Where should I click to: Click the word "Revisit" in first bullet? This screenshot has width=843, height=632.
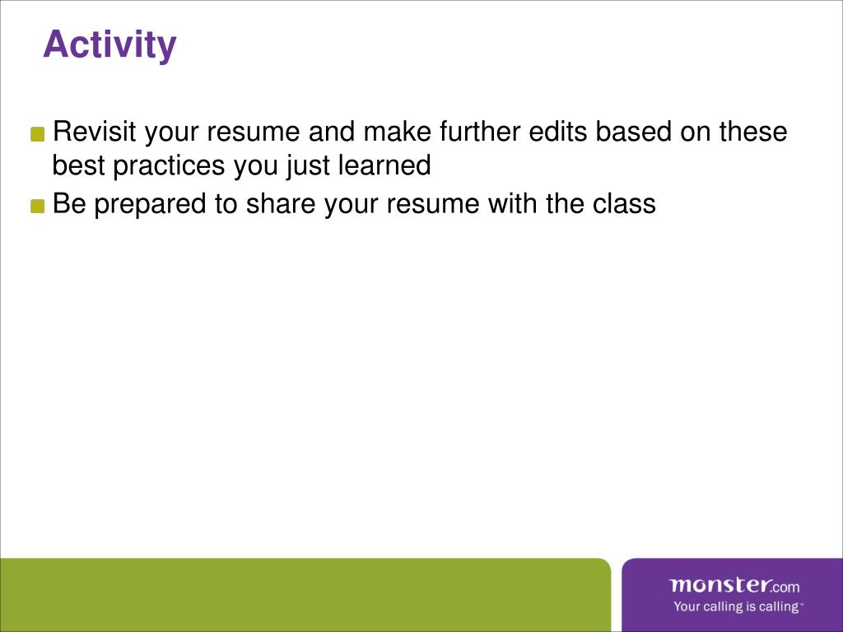[95, 132]
